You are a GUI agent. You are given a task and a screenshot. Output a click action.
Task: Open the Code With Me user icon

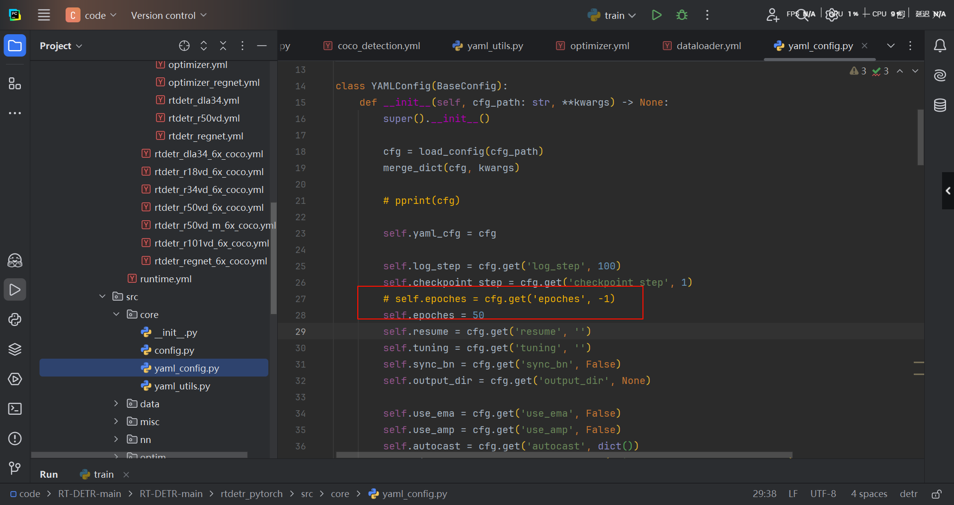click(772, 15)
